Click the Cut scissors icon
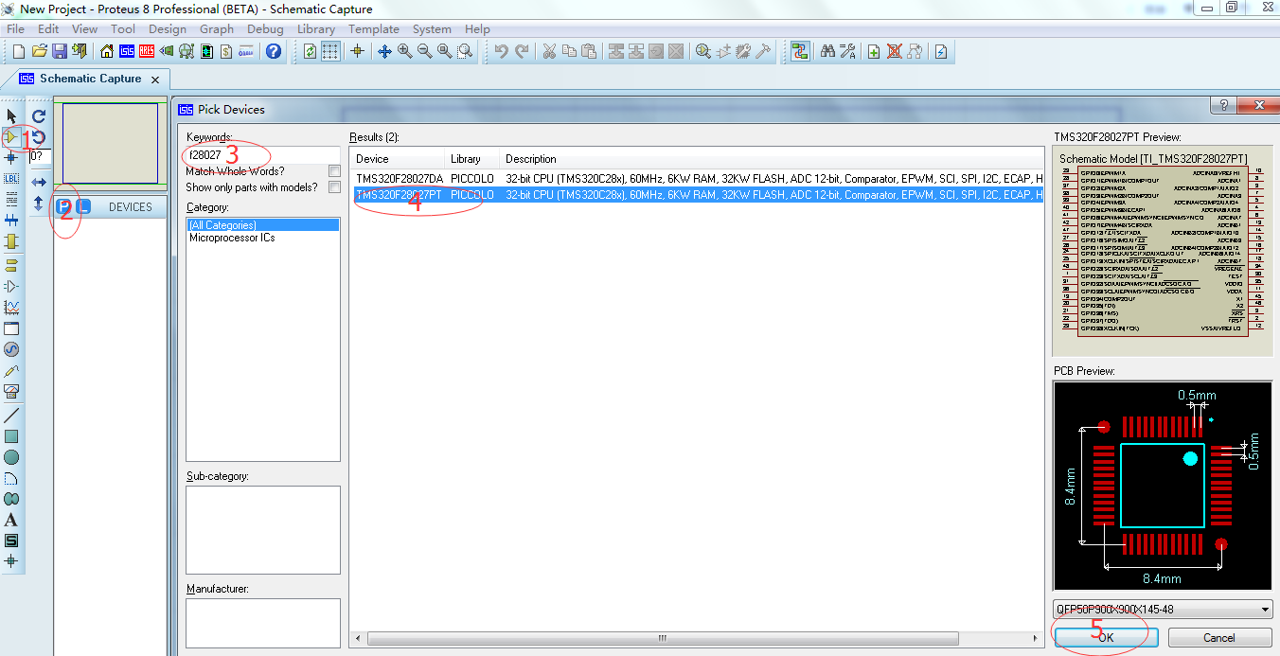Screen dimensions: 1280x656 click(x=549, y=51)
